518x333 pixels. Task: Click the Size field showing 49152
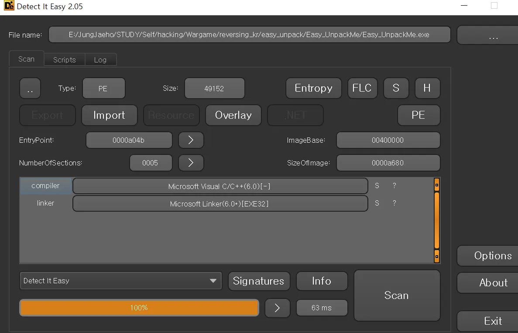214,89
